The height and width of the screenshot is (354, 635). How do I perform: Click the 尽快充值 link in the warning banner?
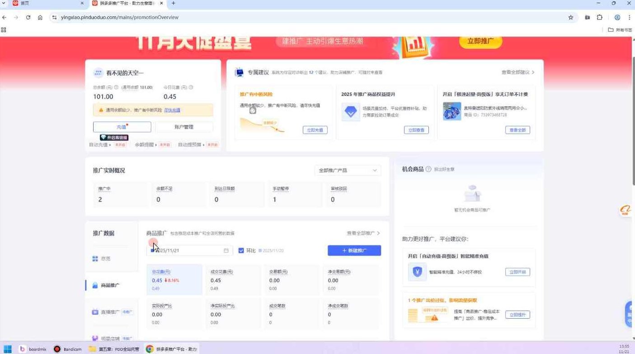click(172, 110)
